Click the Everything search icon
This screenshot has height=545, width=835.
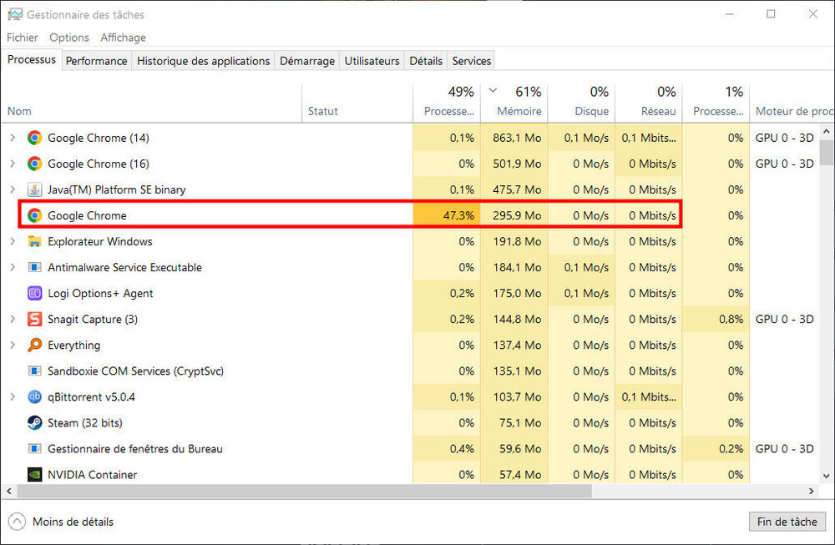[34, 345]
